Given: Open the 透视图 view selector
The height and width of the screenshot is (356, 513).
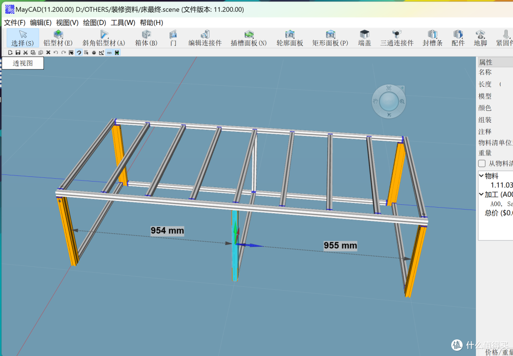Looking at the screenshot, I should [x=23, y=64].
